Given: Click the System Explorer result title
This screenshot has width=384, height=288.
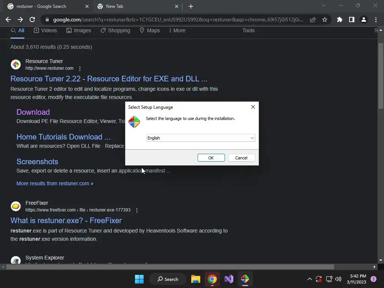Looking at the screenshot, I should (45, 258).
